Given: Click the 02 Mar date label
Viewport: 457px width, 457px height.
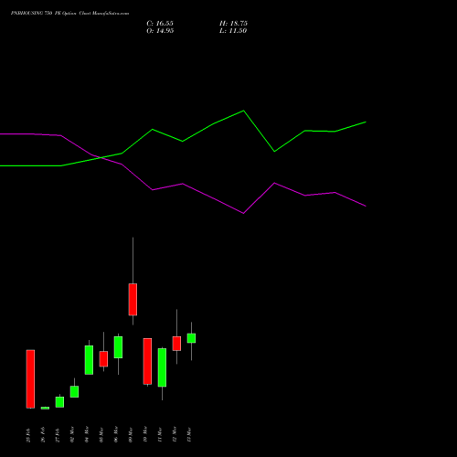Looking at the screenshot, I should (x=72, y=434).
